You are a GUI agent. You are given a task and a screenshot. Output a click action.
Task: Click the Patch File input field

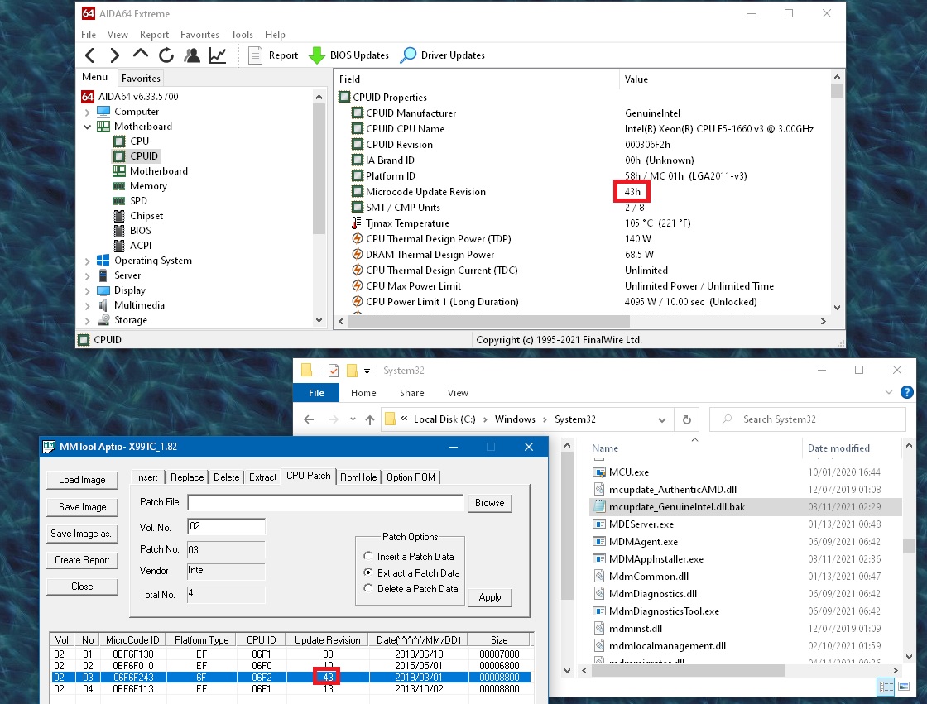[x=325, y=502]
